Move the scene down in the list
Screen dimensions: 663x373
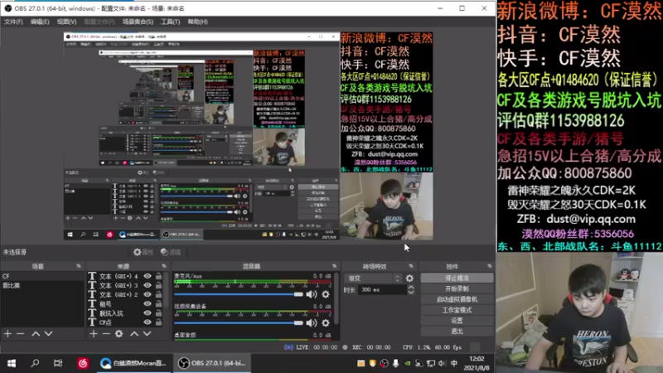point(49,334)
